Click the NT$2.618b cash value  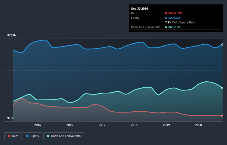(173, 27)
